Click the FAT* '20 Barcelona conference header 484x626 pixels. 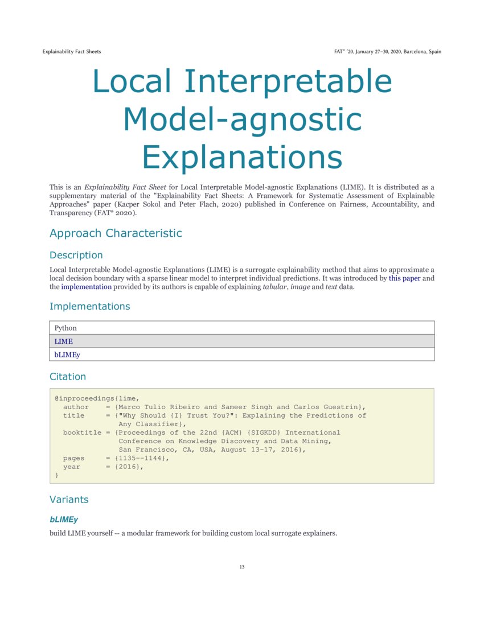387,52
